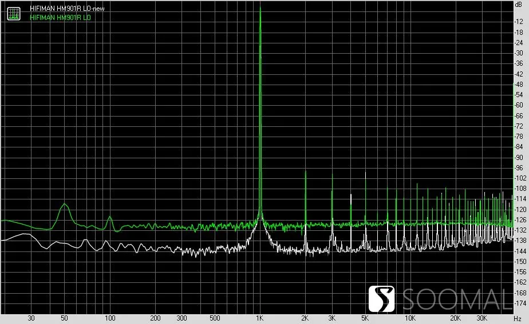This screenshot has height=324, width=529.
Task: Click the green 50 Hz hum bump
Action: (65, 204)
